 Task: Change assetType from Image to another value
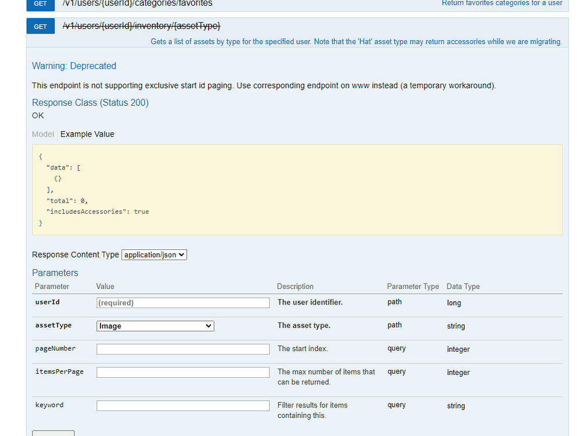pos(155,326)
